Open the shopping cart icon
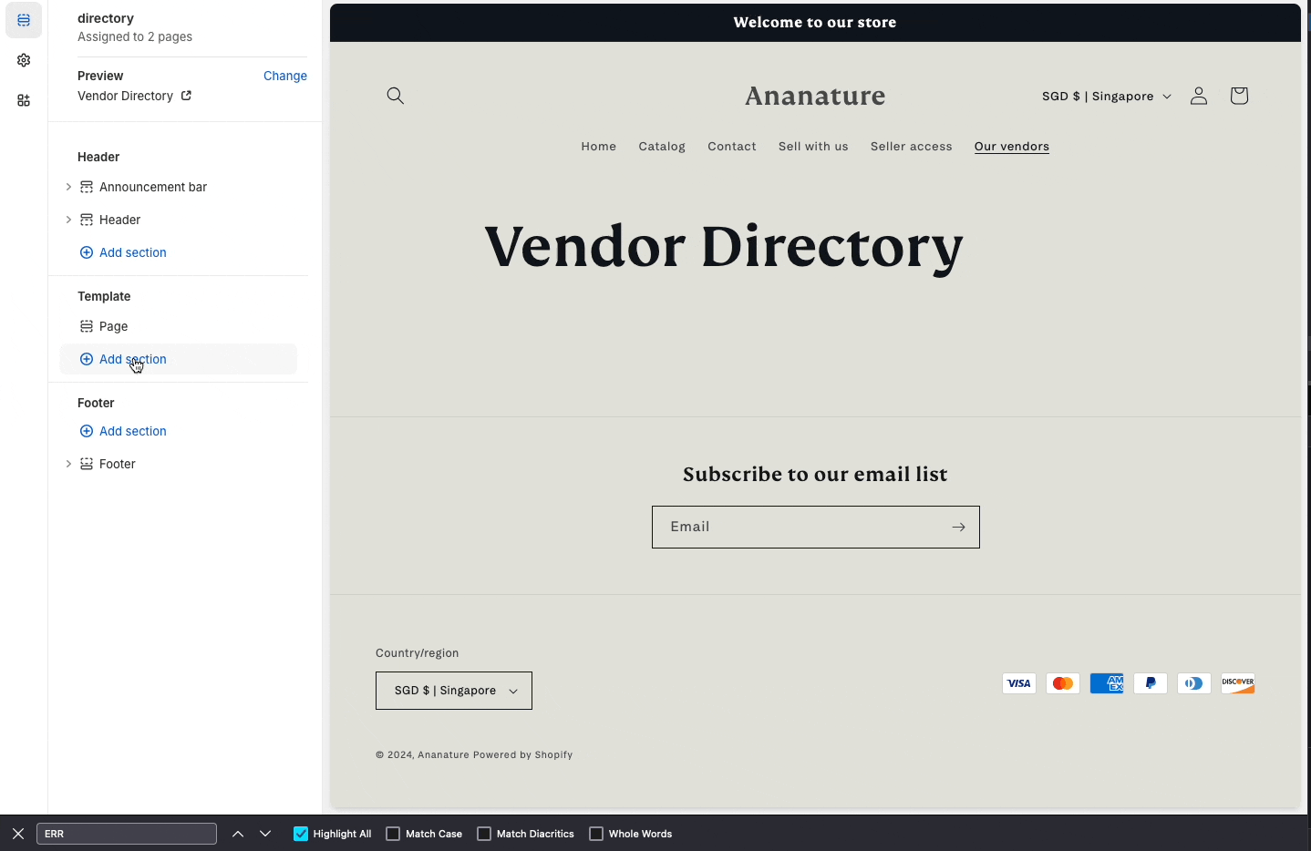1311x851 pixels. [x=1238, y=96]
